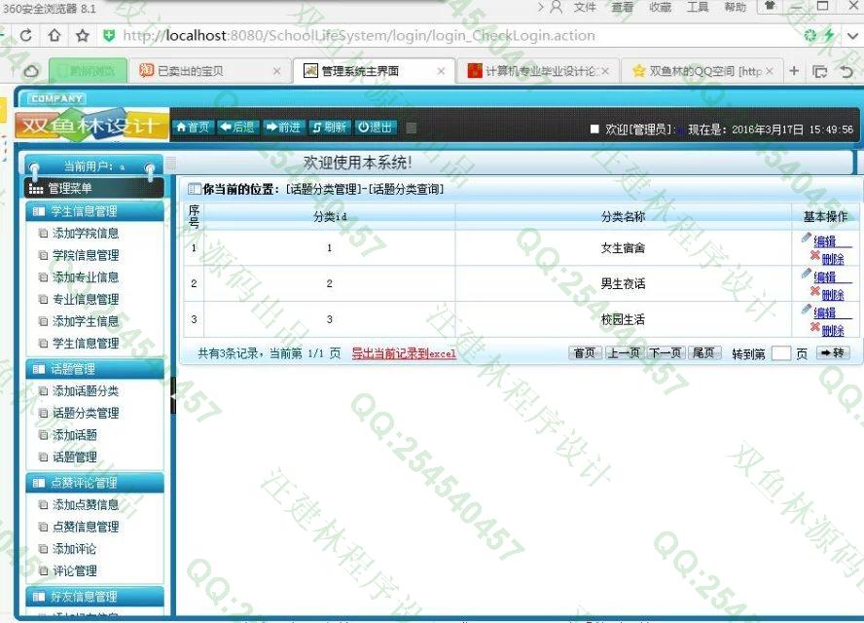Open 学院信息管理 in sidebar
Screen dimensions: 864x623
coord(86,255)
